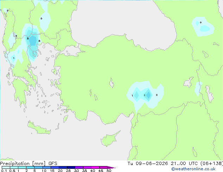The image size is (223, 172).
Task: Click the 'GFS' model label
Action: (x=53, y=164)
